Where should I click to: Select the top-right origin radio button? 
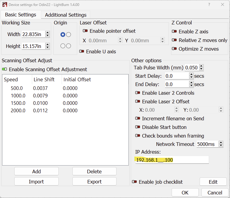coord(69,35)
